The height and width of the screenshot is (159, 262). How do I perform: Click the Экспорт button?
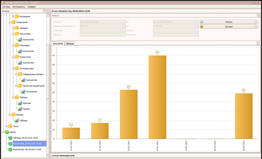click(x=227, y=27)
